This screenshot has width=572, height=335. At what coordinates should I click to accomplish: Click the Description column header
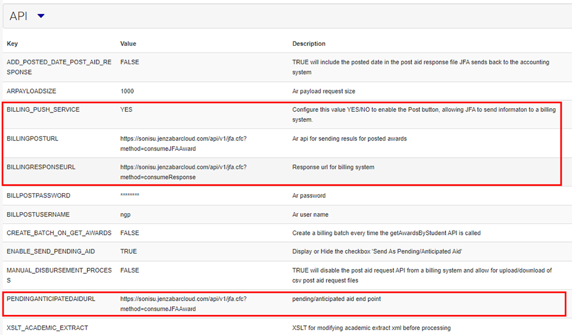coord(309,44)
